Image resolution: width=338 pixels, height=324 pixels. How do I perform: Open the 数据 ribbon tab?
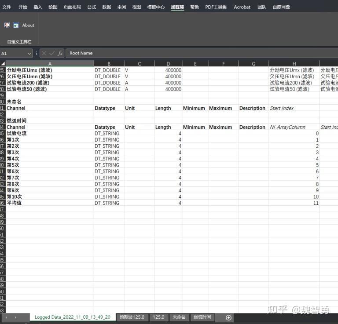pyautogui.click(x=107, y=7)
